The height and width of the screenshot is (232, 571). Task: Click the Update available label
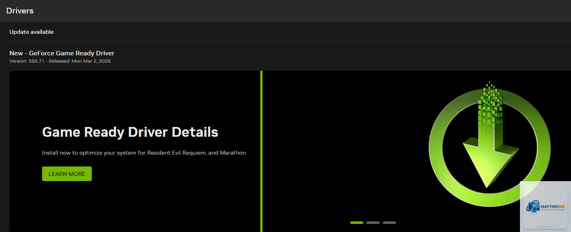(31, 32)
